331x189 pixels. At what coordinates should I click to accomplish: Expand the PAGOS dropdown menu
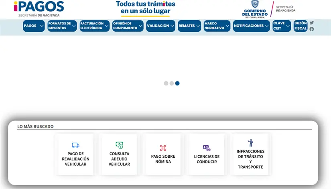[x=34, y=26]
